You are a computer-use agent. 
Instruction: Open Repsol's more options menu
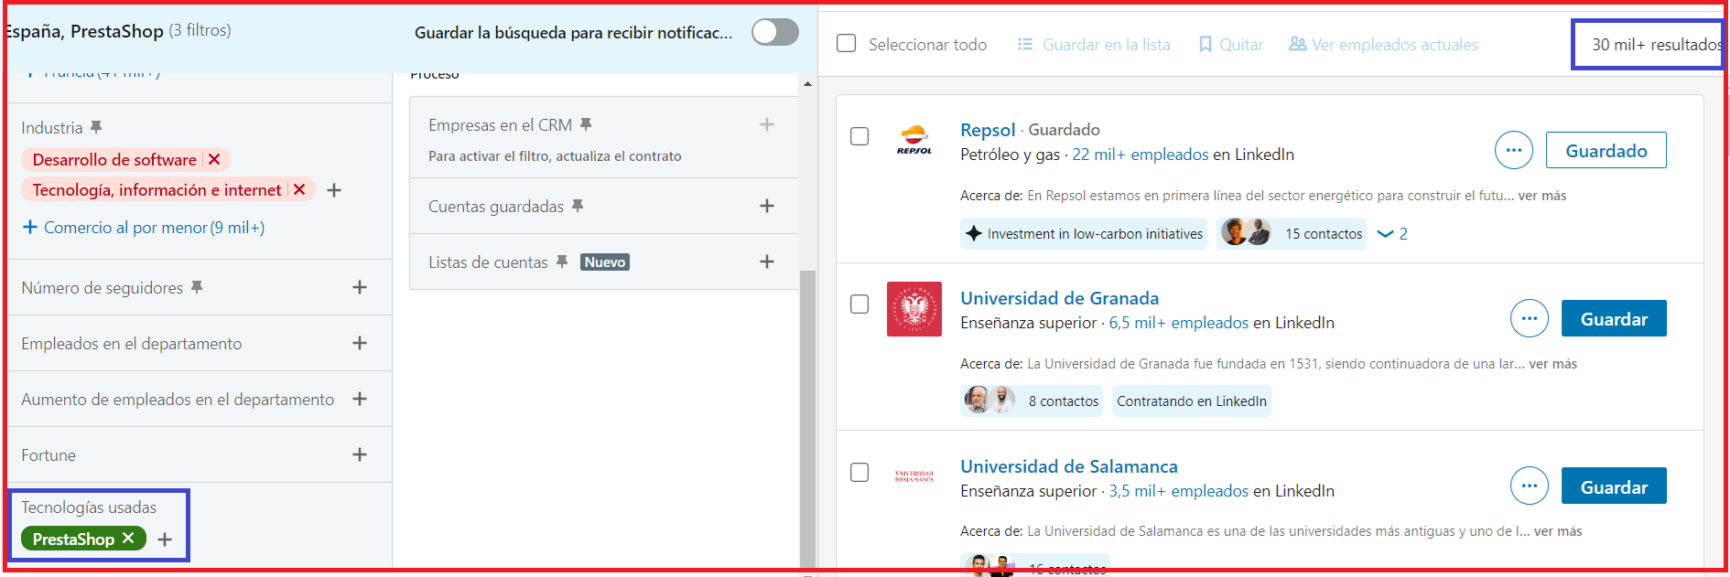coord(1514,150)
